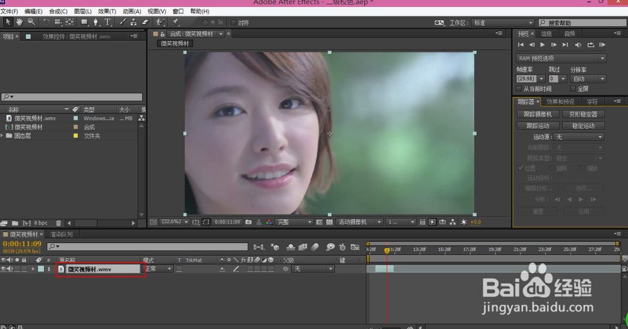Check the 全屏 full screen option

tap(573, 89)
